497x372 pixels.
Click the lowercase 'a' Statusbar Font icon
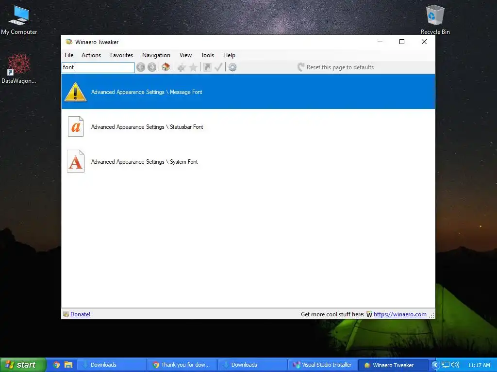(76, 126)
